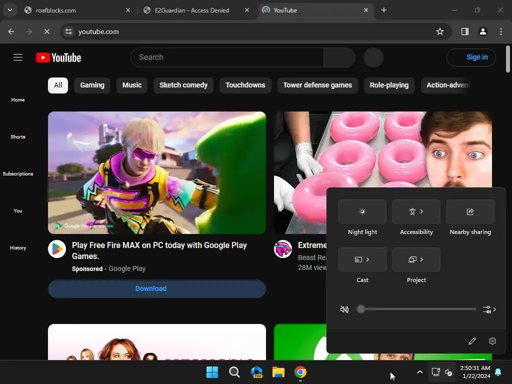
Task: Stop loading the page in Chrome
Action: 46,31
